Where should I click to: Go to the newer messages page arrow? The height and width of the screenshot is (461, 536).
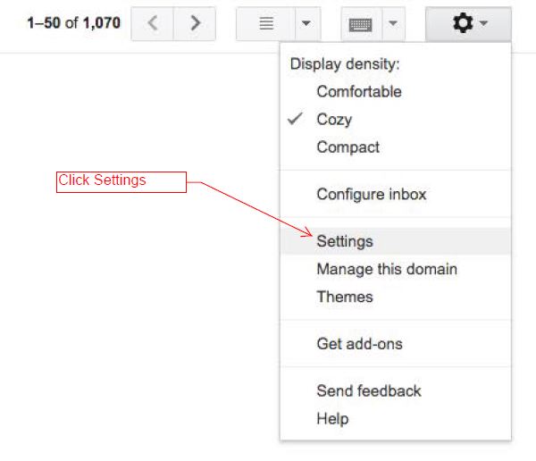tap(153, 23)
